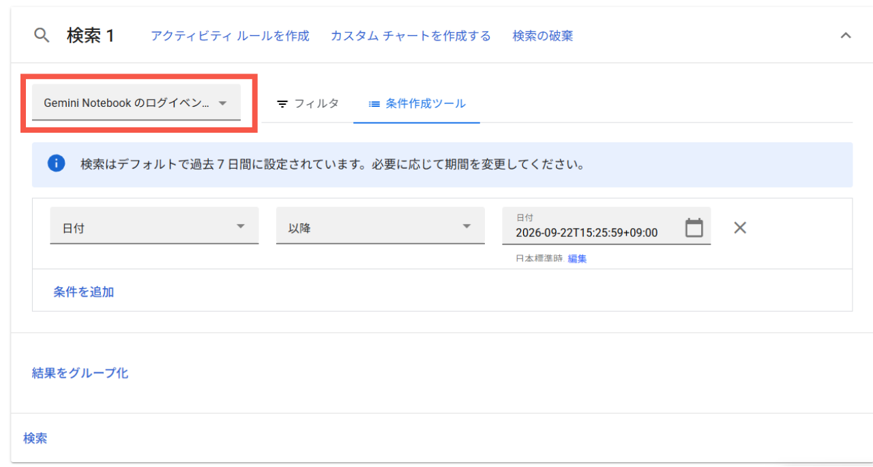Click 検索の破棄 to discard search

point(543,36)
